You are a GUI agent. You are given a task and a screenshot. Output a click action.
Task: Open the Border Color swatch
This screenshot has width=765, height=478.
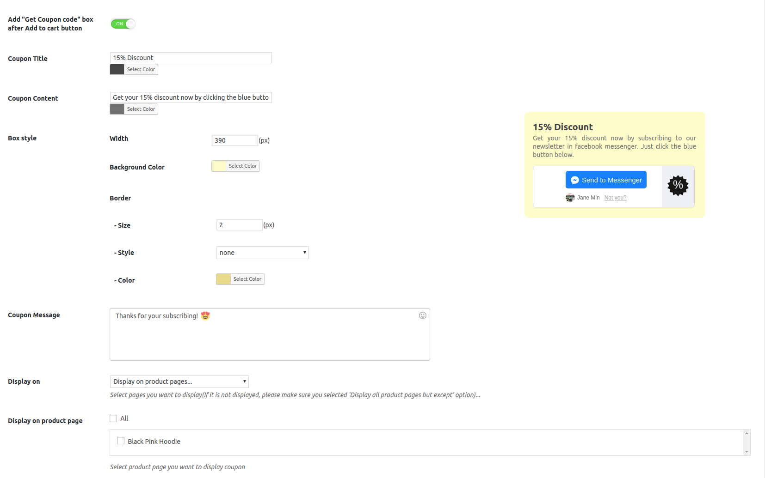tap(223, 279)
